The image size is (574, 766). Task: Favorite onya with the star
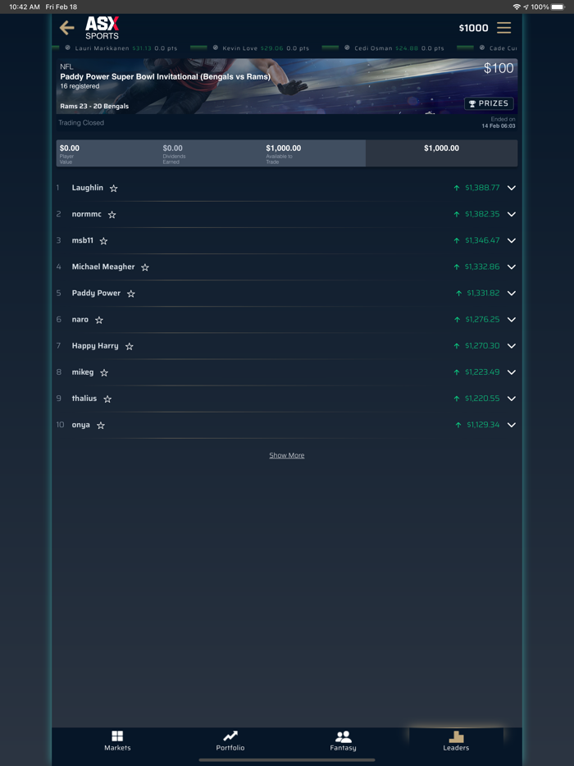click(101, 426)
